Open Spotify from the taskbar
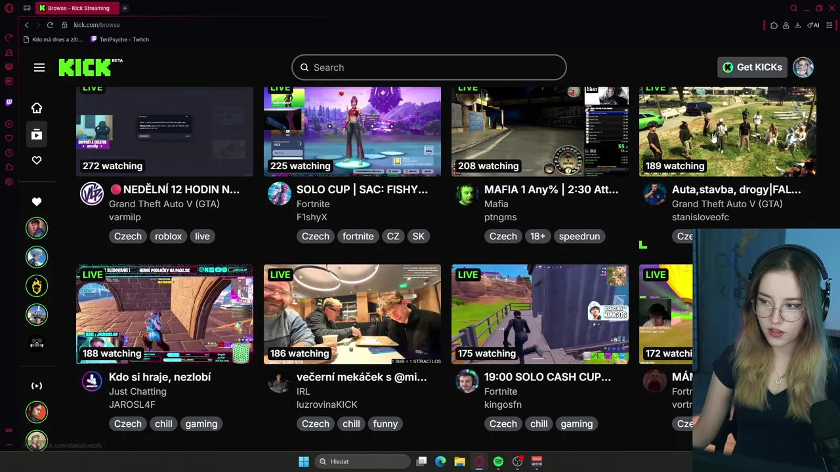The image size is (840, 472). (x=498, y=462)
